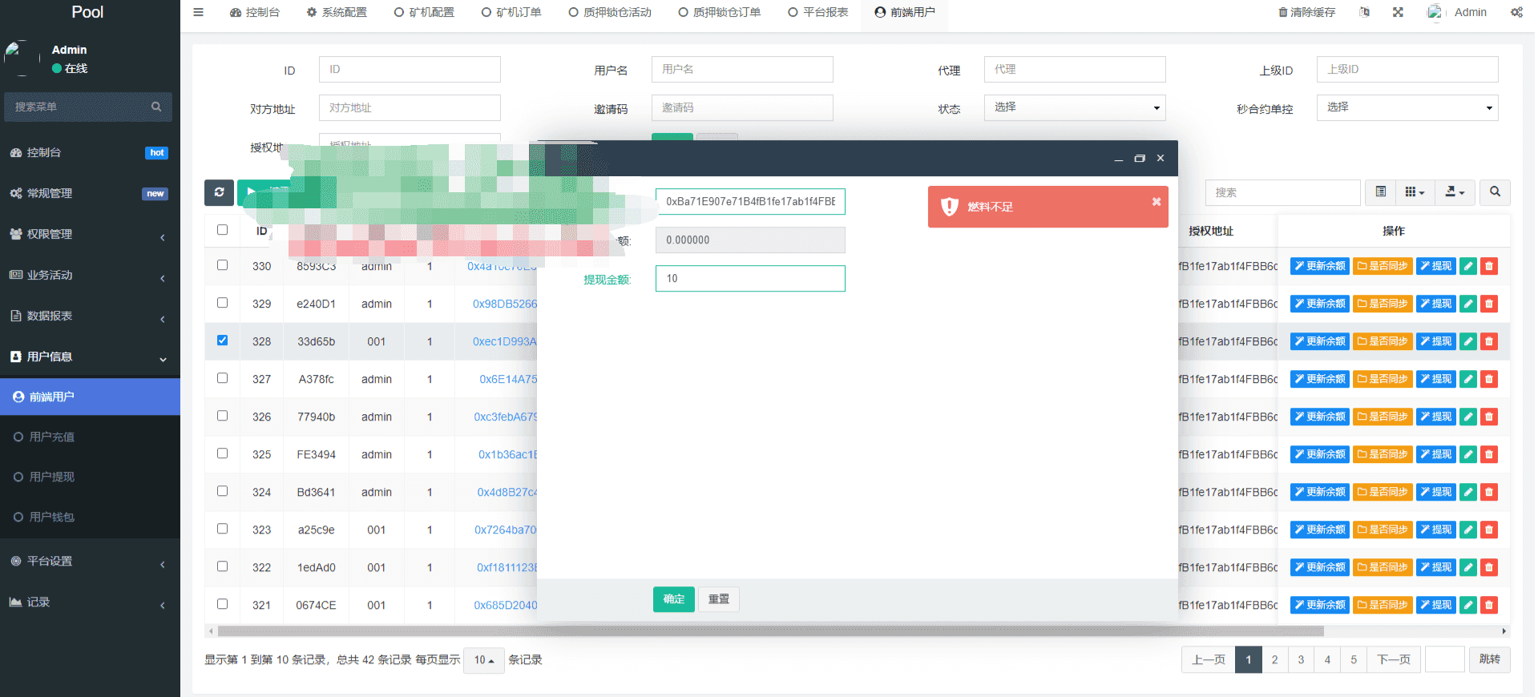The width and height of the screenshot is (1538, 697).
Task: Click the refresh icon above the table
Action: pos(219,192)
